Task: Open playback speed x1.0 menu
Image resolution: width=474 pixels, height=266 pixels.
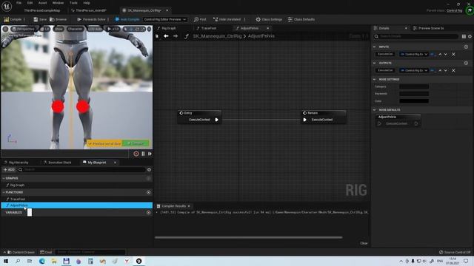Action: point(113,29)
